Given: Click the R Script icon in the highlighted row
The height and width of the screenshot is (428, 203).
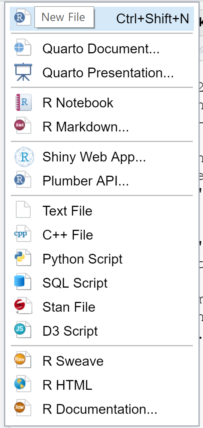Looking at the screenshot, I should [x=22, y=18].
